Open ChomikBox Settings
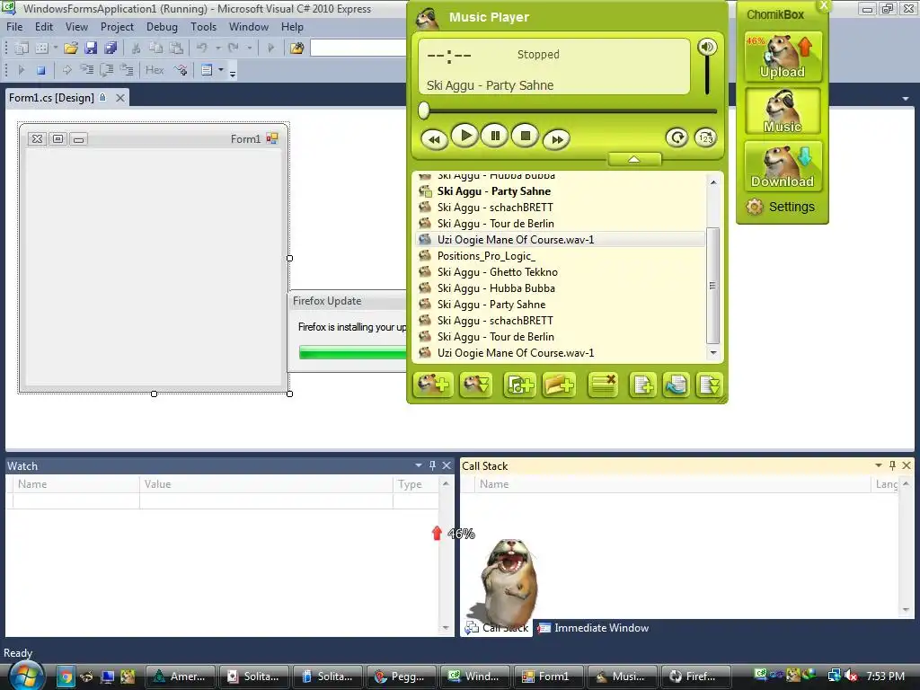The image size is (920, 690). click(781, 207)
